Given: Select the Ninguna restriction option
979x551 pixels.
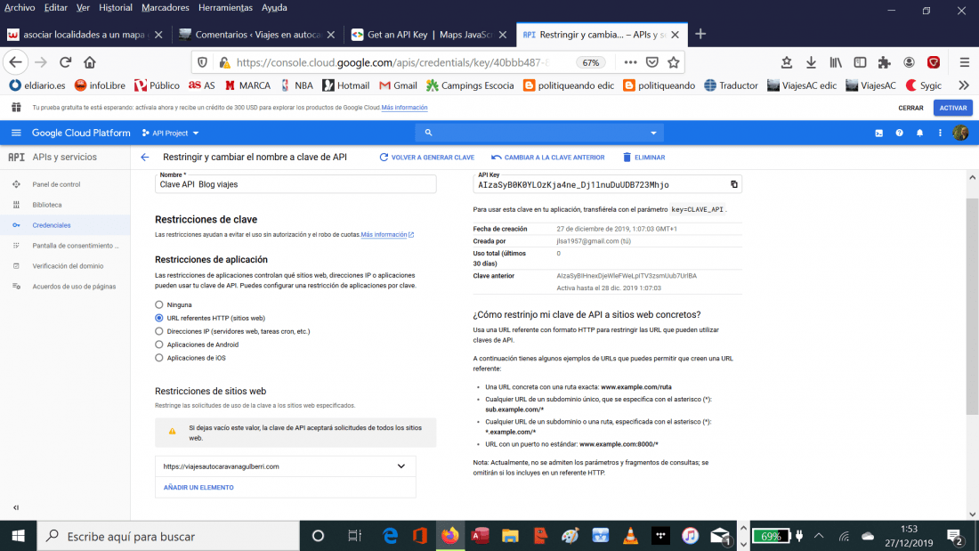Looking at the screenshot, I should tap(159, 304).
